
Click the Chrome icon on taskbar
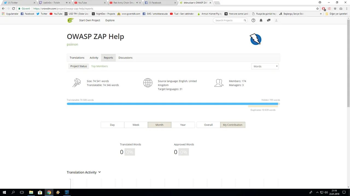49,192
